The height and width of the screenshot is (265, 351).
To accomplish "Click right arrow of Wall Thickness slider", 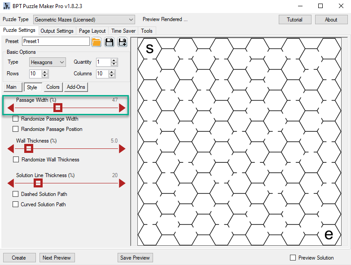I will pos(122,149).
